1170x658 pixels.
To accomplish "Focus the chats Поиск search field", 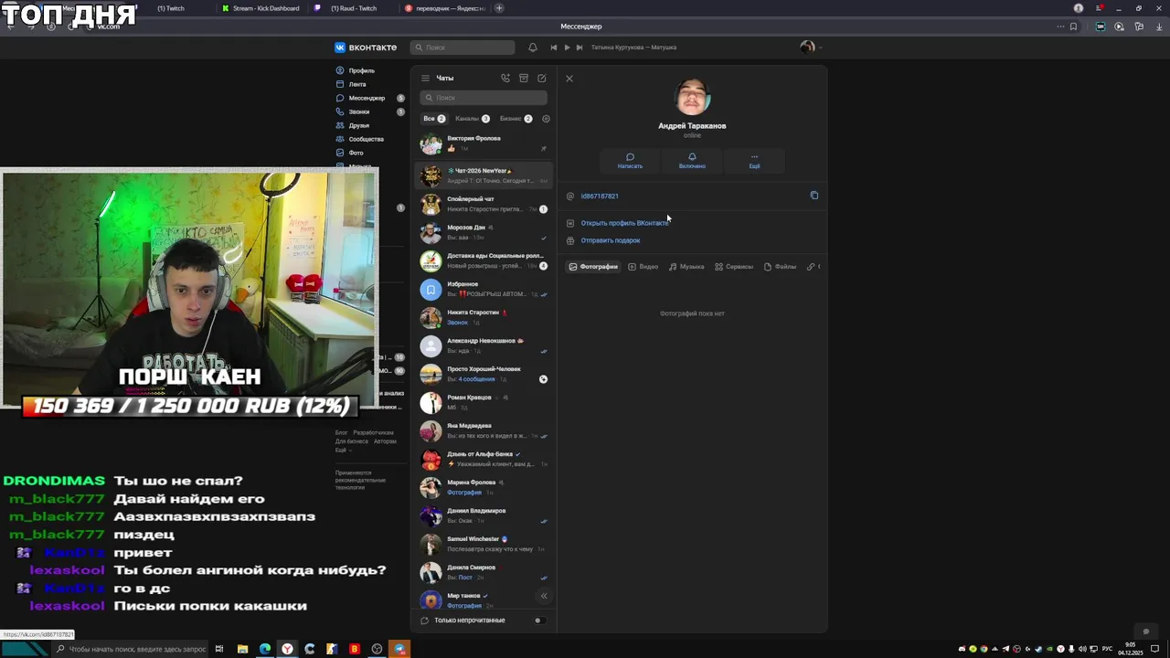I will tap(484, 98).
